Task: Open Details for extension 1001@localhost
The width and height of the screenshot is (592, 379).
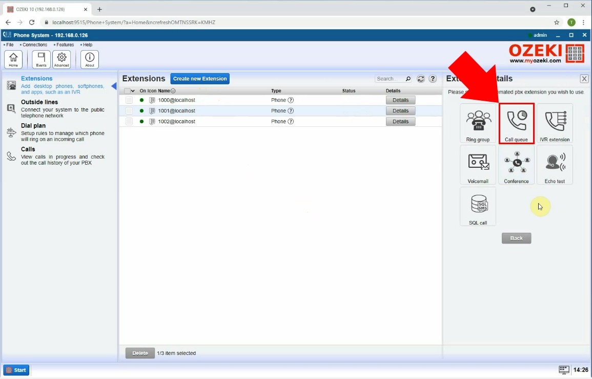Action: click(x=400, y=110)
